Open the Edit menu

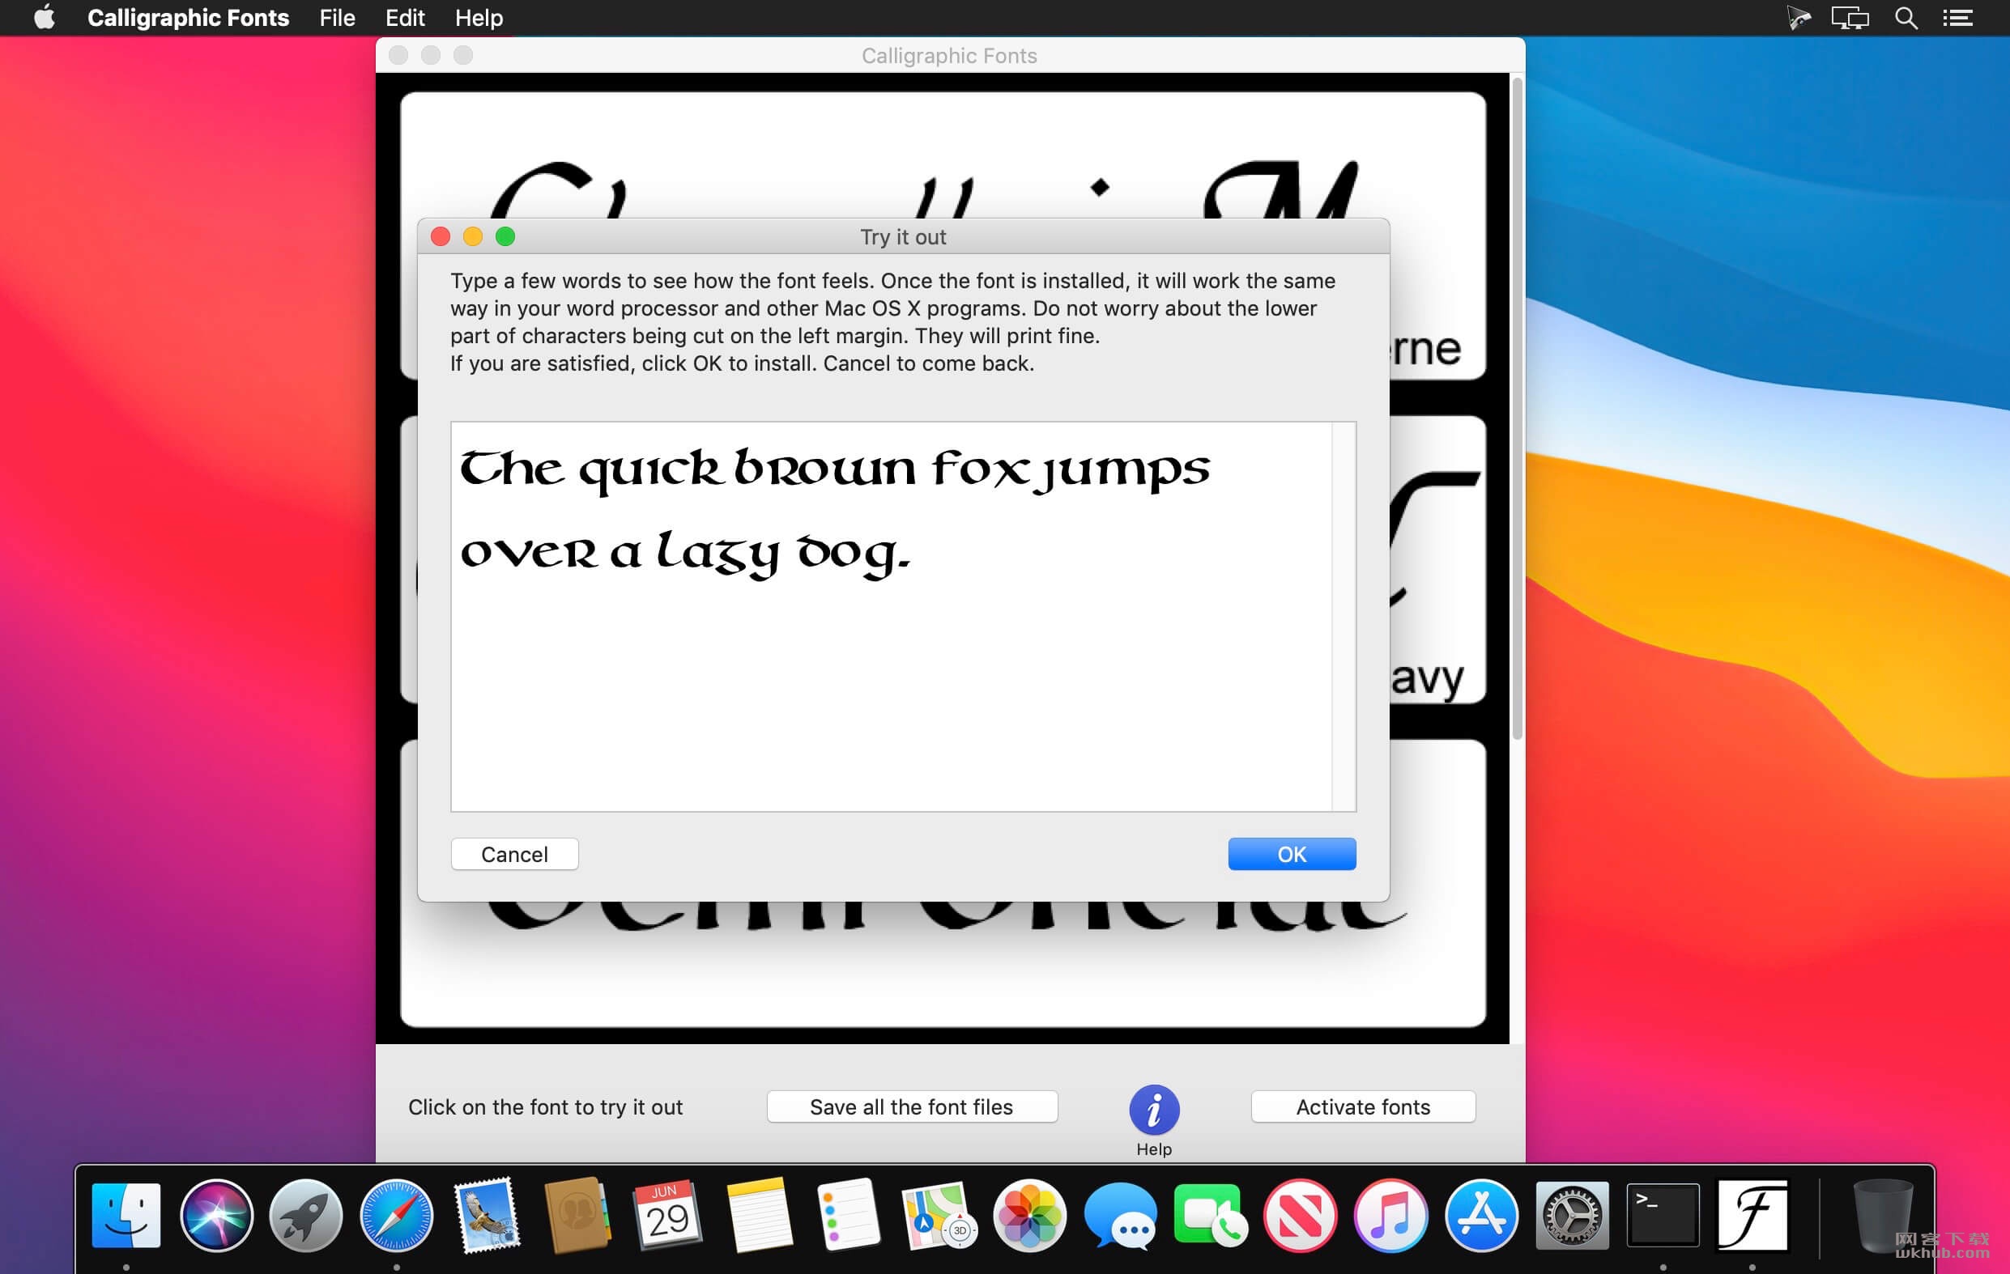(405, 18)
